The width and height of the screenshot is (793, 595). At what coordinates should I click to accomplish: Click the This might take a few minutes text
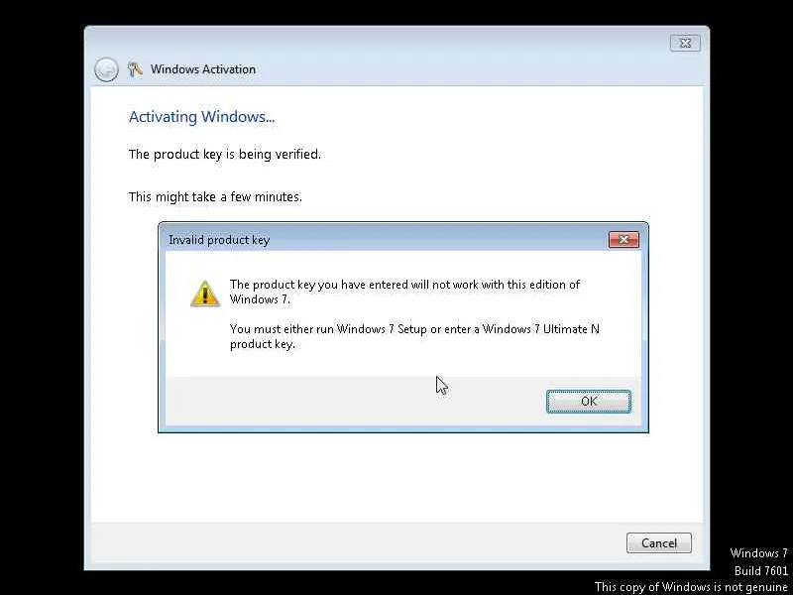click(x=215, y=196)
